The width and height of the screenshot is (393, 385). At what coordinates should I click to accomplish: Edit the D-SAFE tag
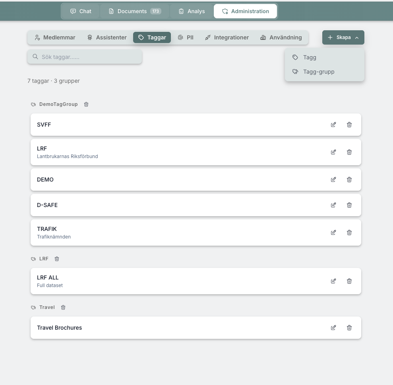pos(333,205)
